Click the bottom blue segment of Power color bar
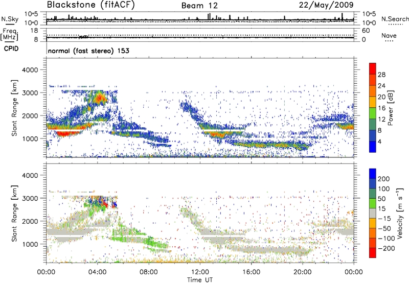This screenshot has width=409, height=283. coord(373,147)
